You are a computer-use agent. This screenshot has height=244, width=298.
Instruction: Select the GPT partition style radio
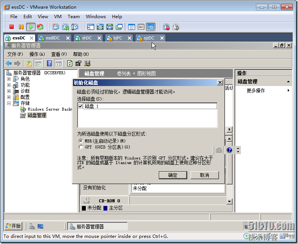coord(81,147)
